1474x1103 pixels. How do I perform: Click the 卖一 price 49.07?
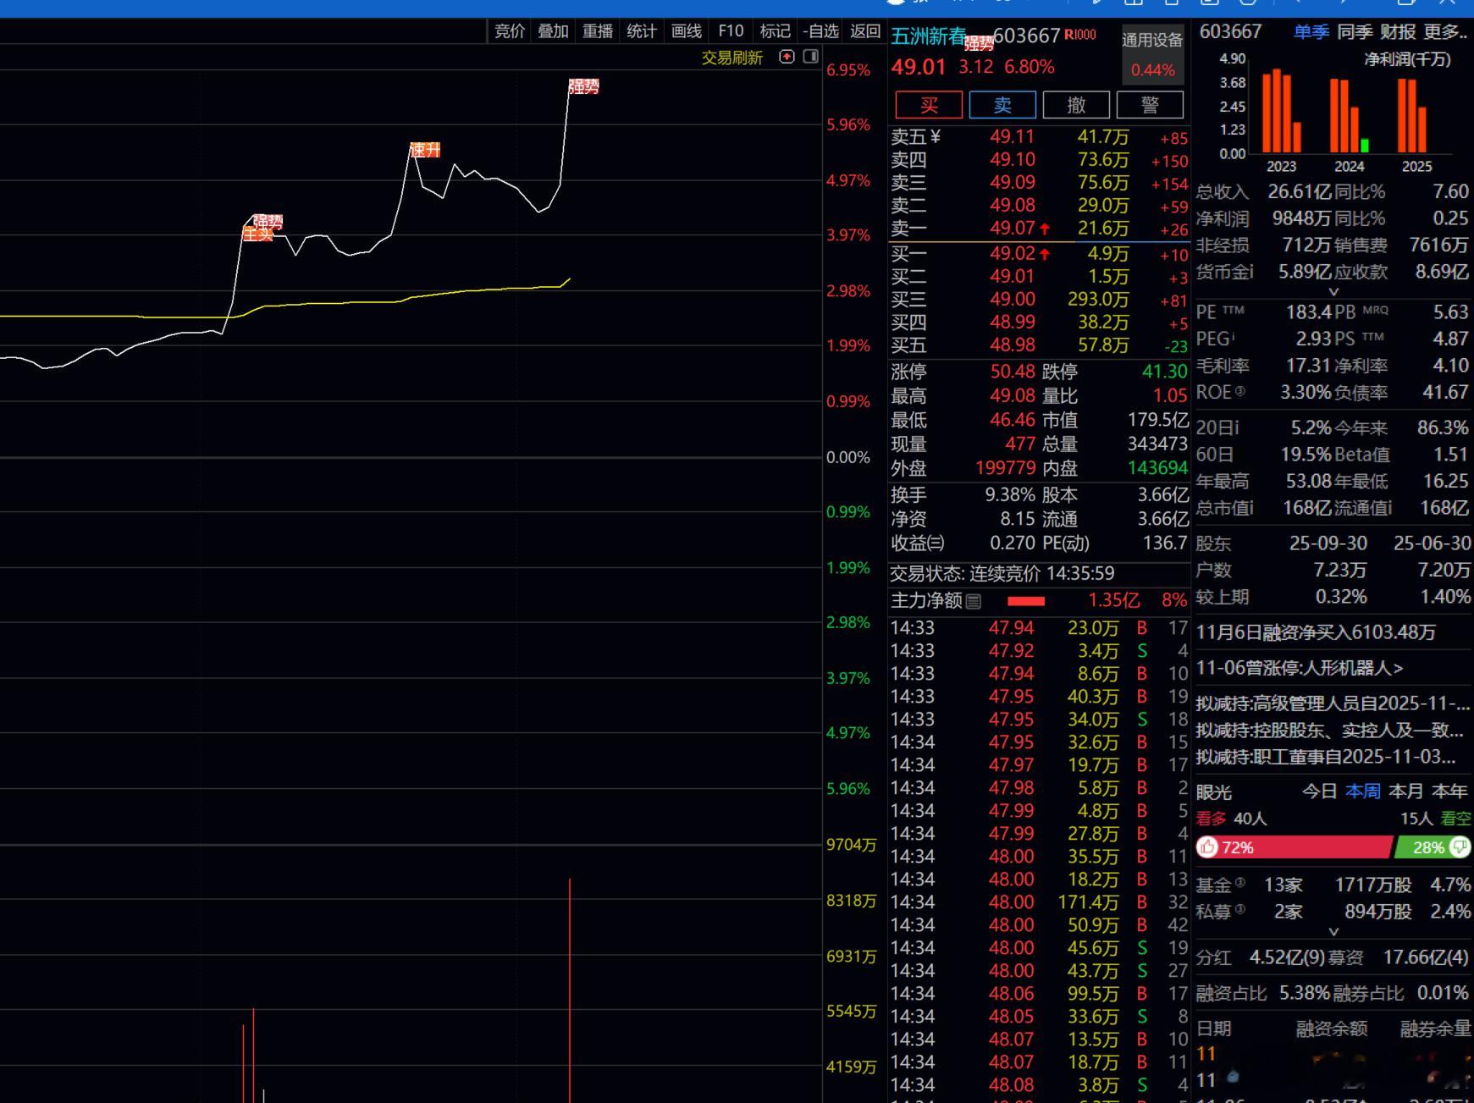pos(1012,228)
